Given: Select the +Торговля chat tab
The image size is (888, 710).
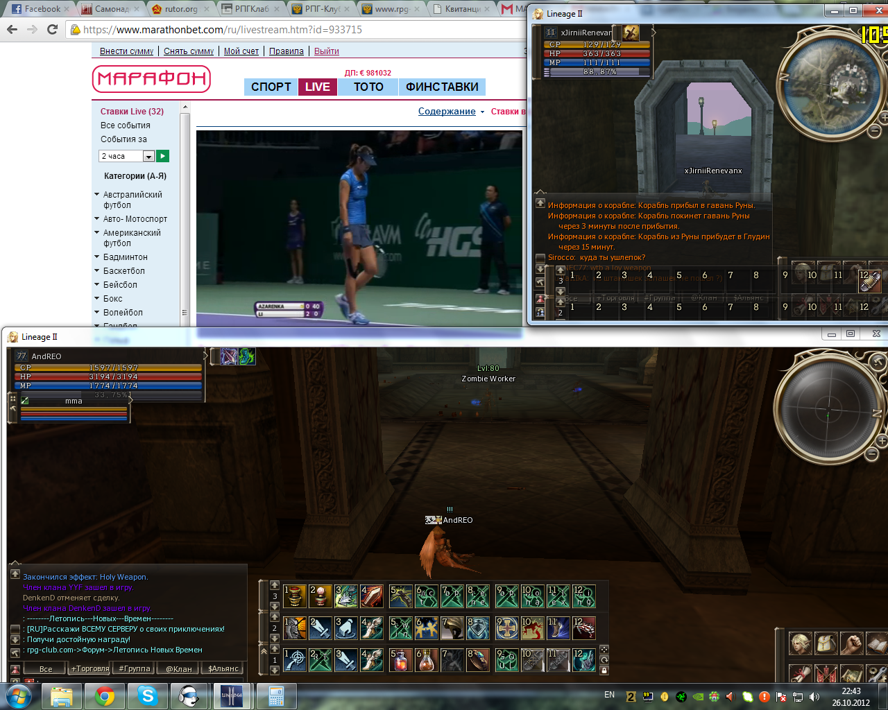Looking at the screenshot, I should coord(89,668).
